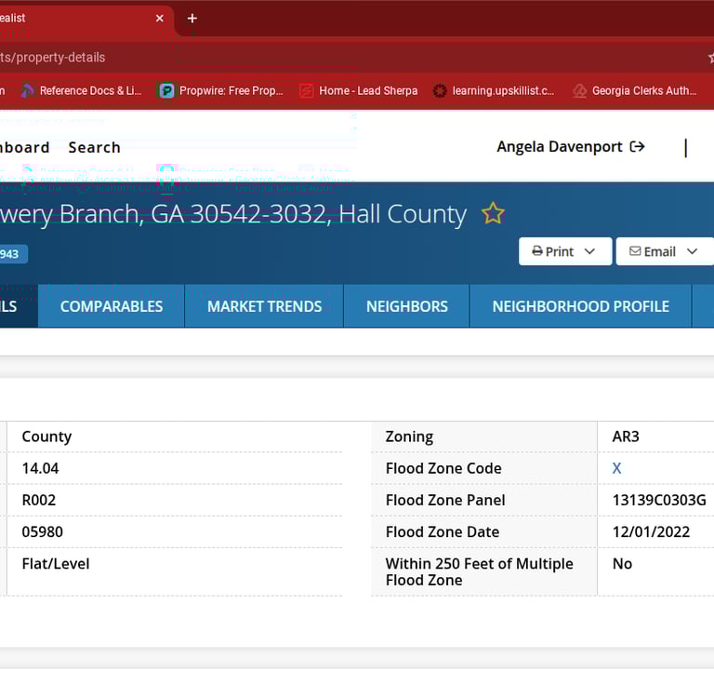Click the printer icon
This screenshot has width=714, height=698.
click(537, 250)
